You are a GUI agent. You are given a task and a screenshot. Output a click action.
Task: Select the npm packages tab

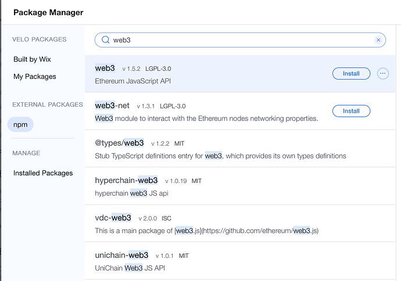point(20,124)
